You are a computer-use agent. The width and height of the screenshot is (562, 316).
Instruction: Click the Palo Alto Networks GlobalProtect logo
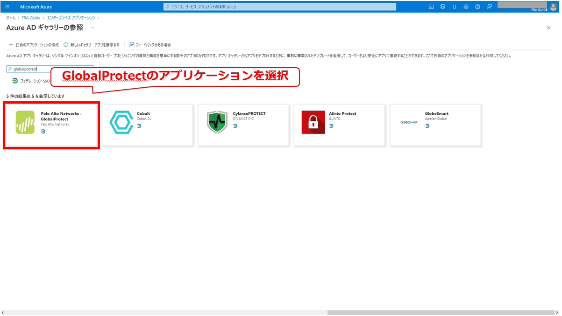pyautogui.click(x=25, y=122)
